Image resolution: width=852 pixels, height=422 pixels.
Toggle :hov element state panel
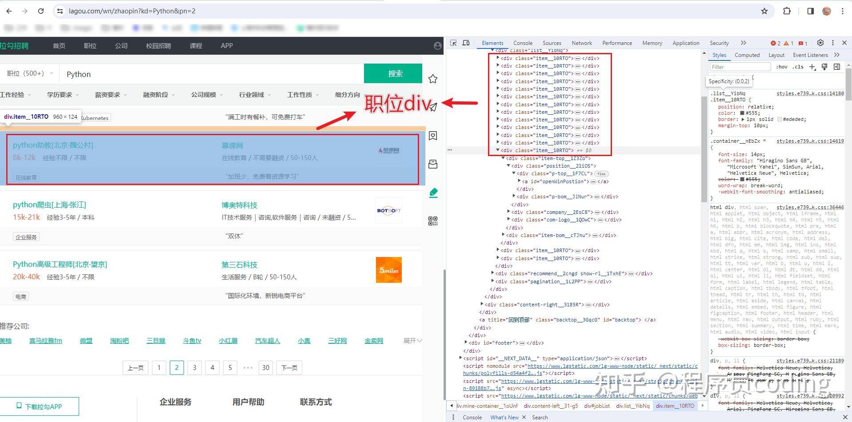click(x=782, y=67)
